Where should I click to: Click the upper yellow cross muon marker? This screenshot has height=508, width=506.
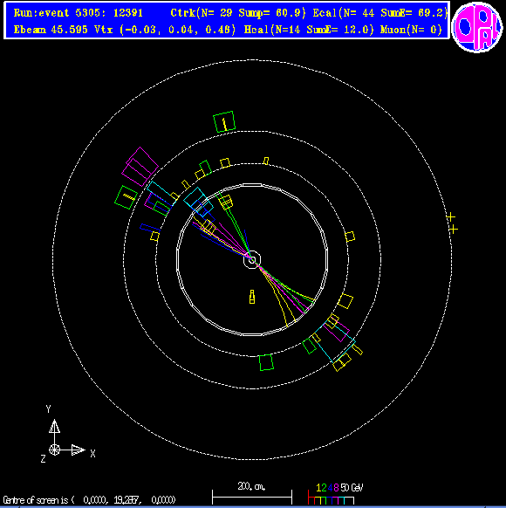451,216
